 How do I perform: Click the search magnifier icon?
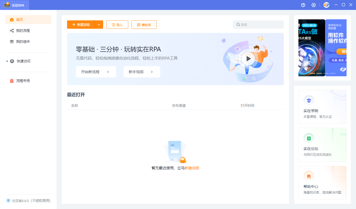click(x=238, y=25)
